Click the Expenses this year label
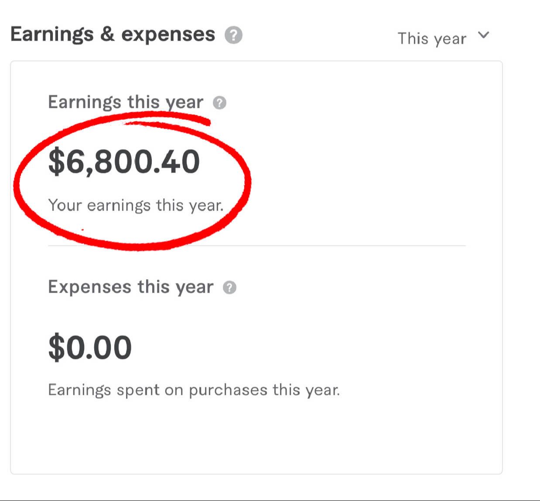 pyautogui.click(x=130, y=287)
